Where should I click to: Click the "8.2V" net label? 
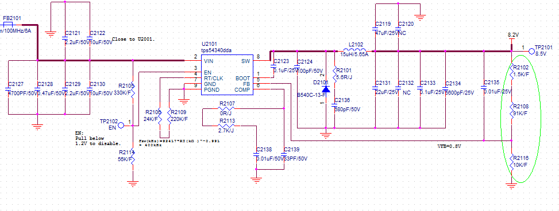click(513, 35)
